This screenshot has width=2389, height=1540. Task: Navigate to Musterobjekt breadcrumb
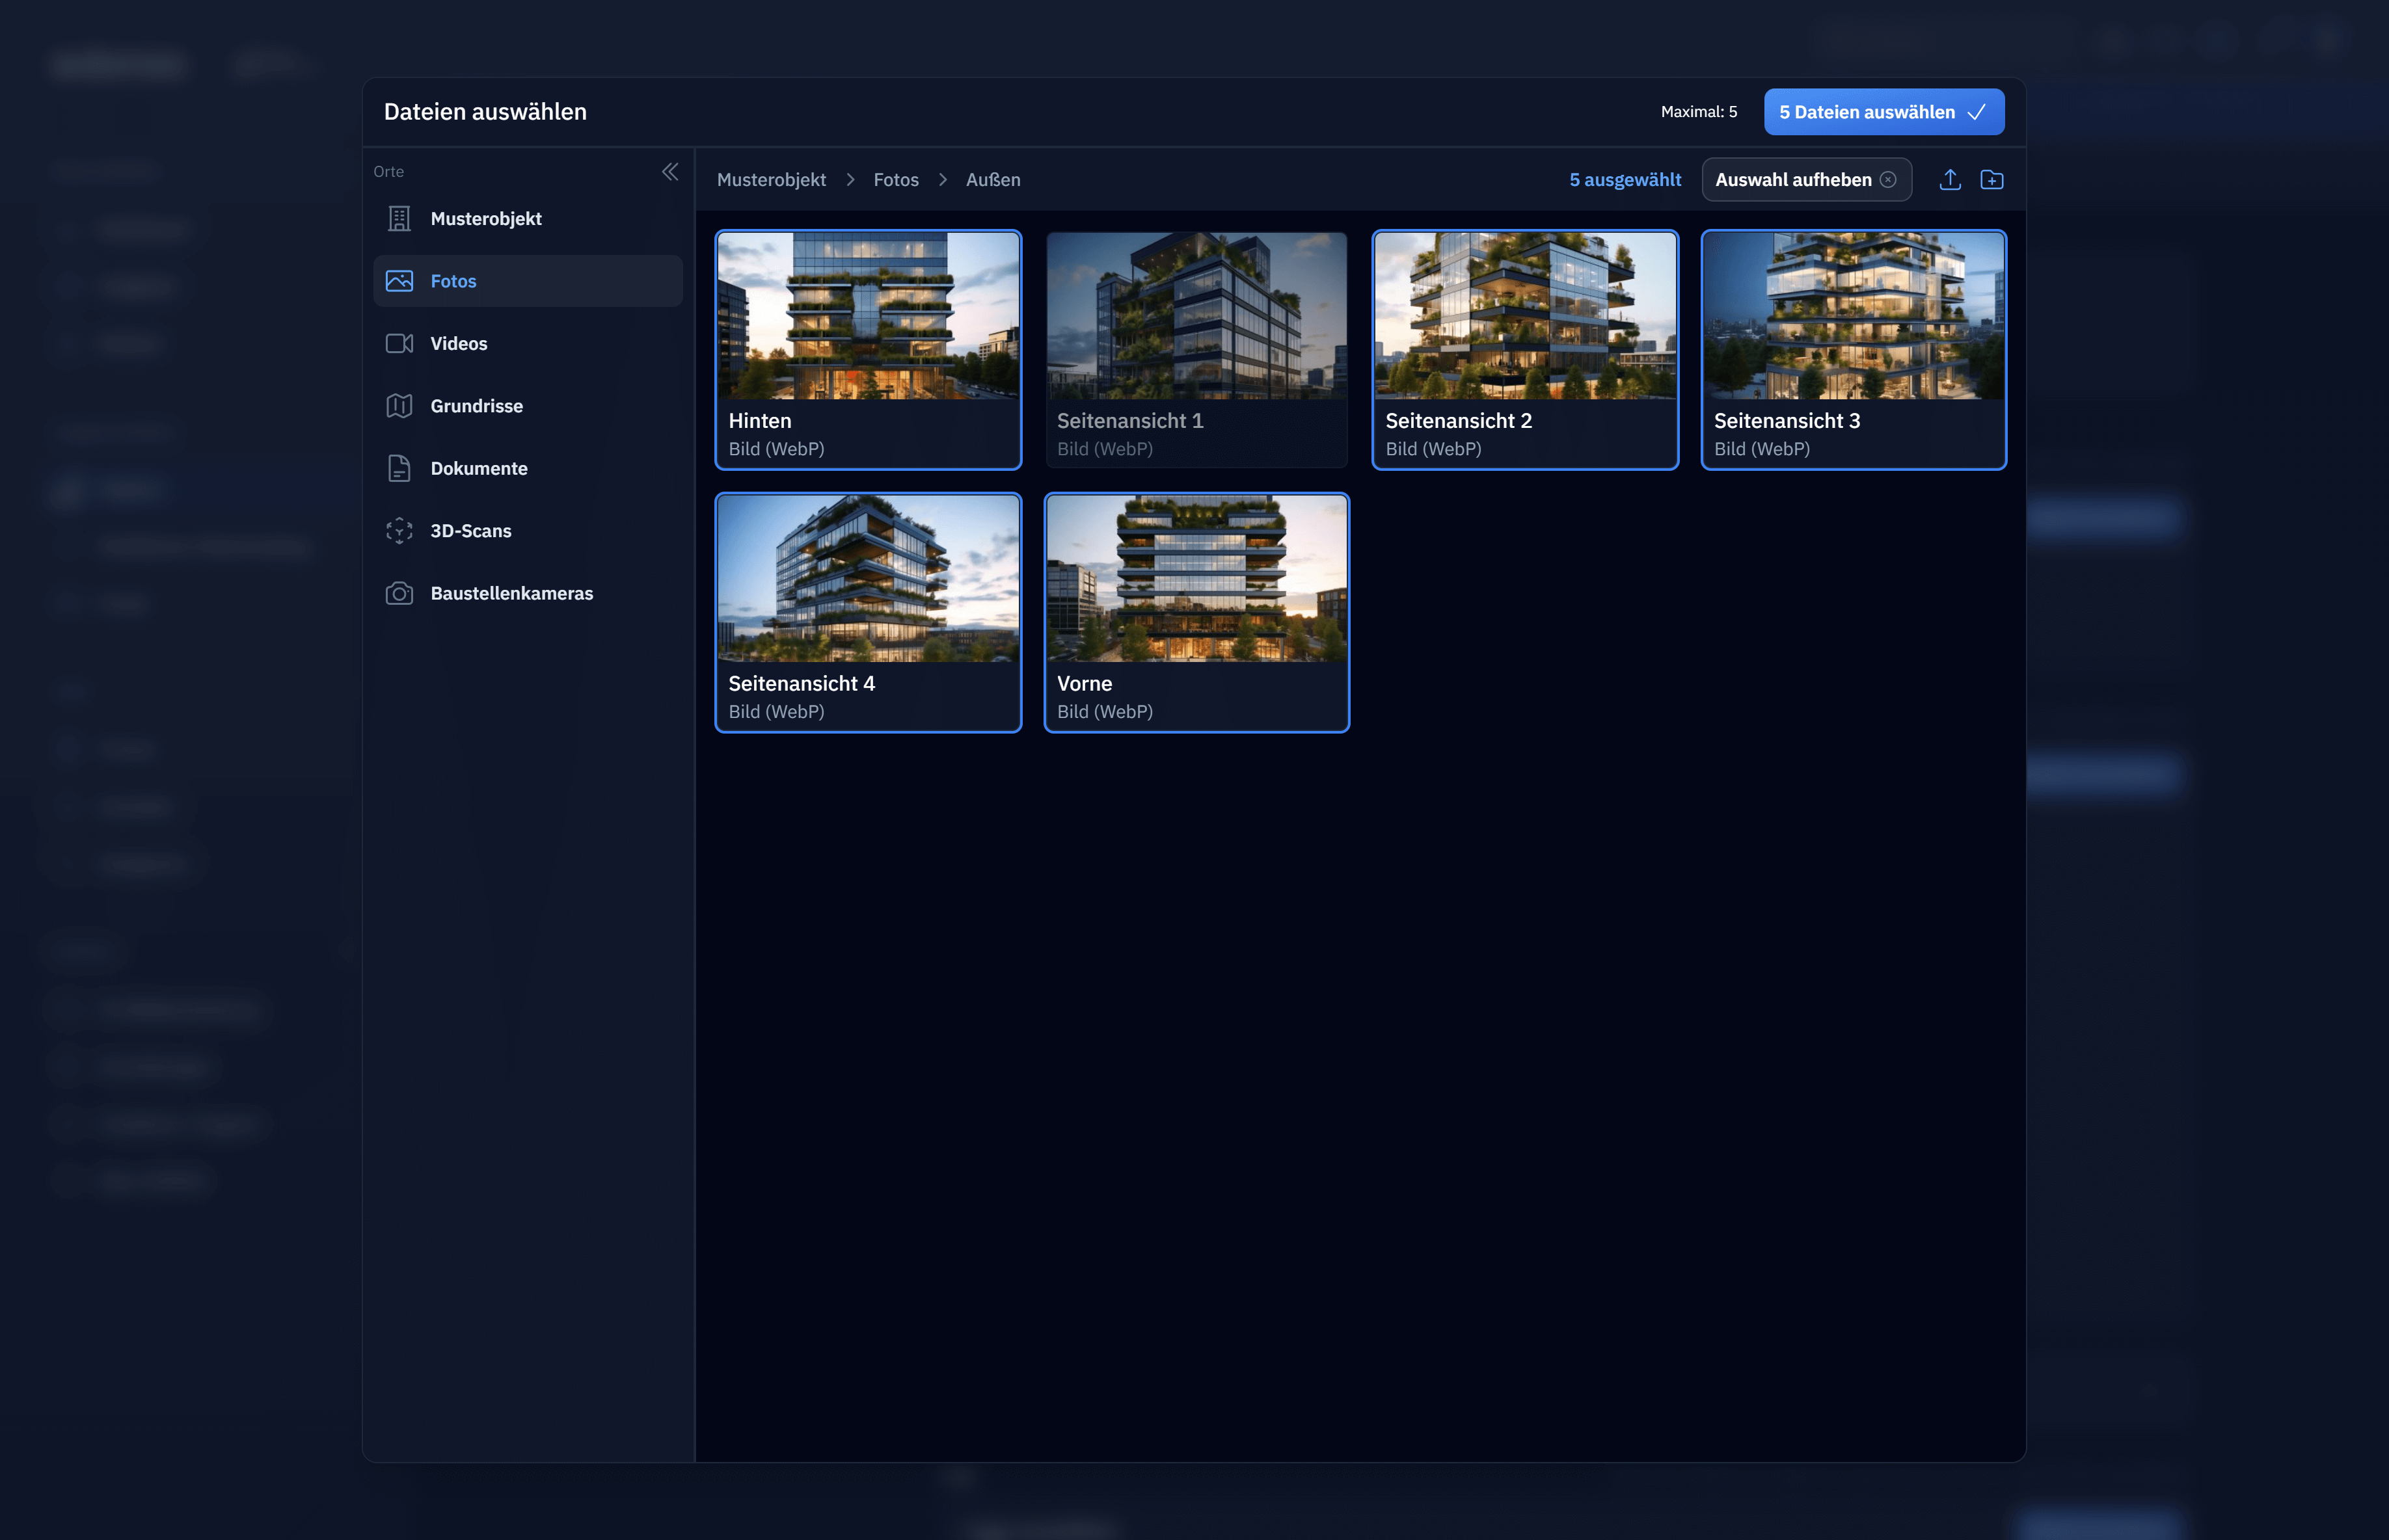tap(770, 180)
